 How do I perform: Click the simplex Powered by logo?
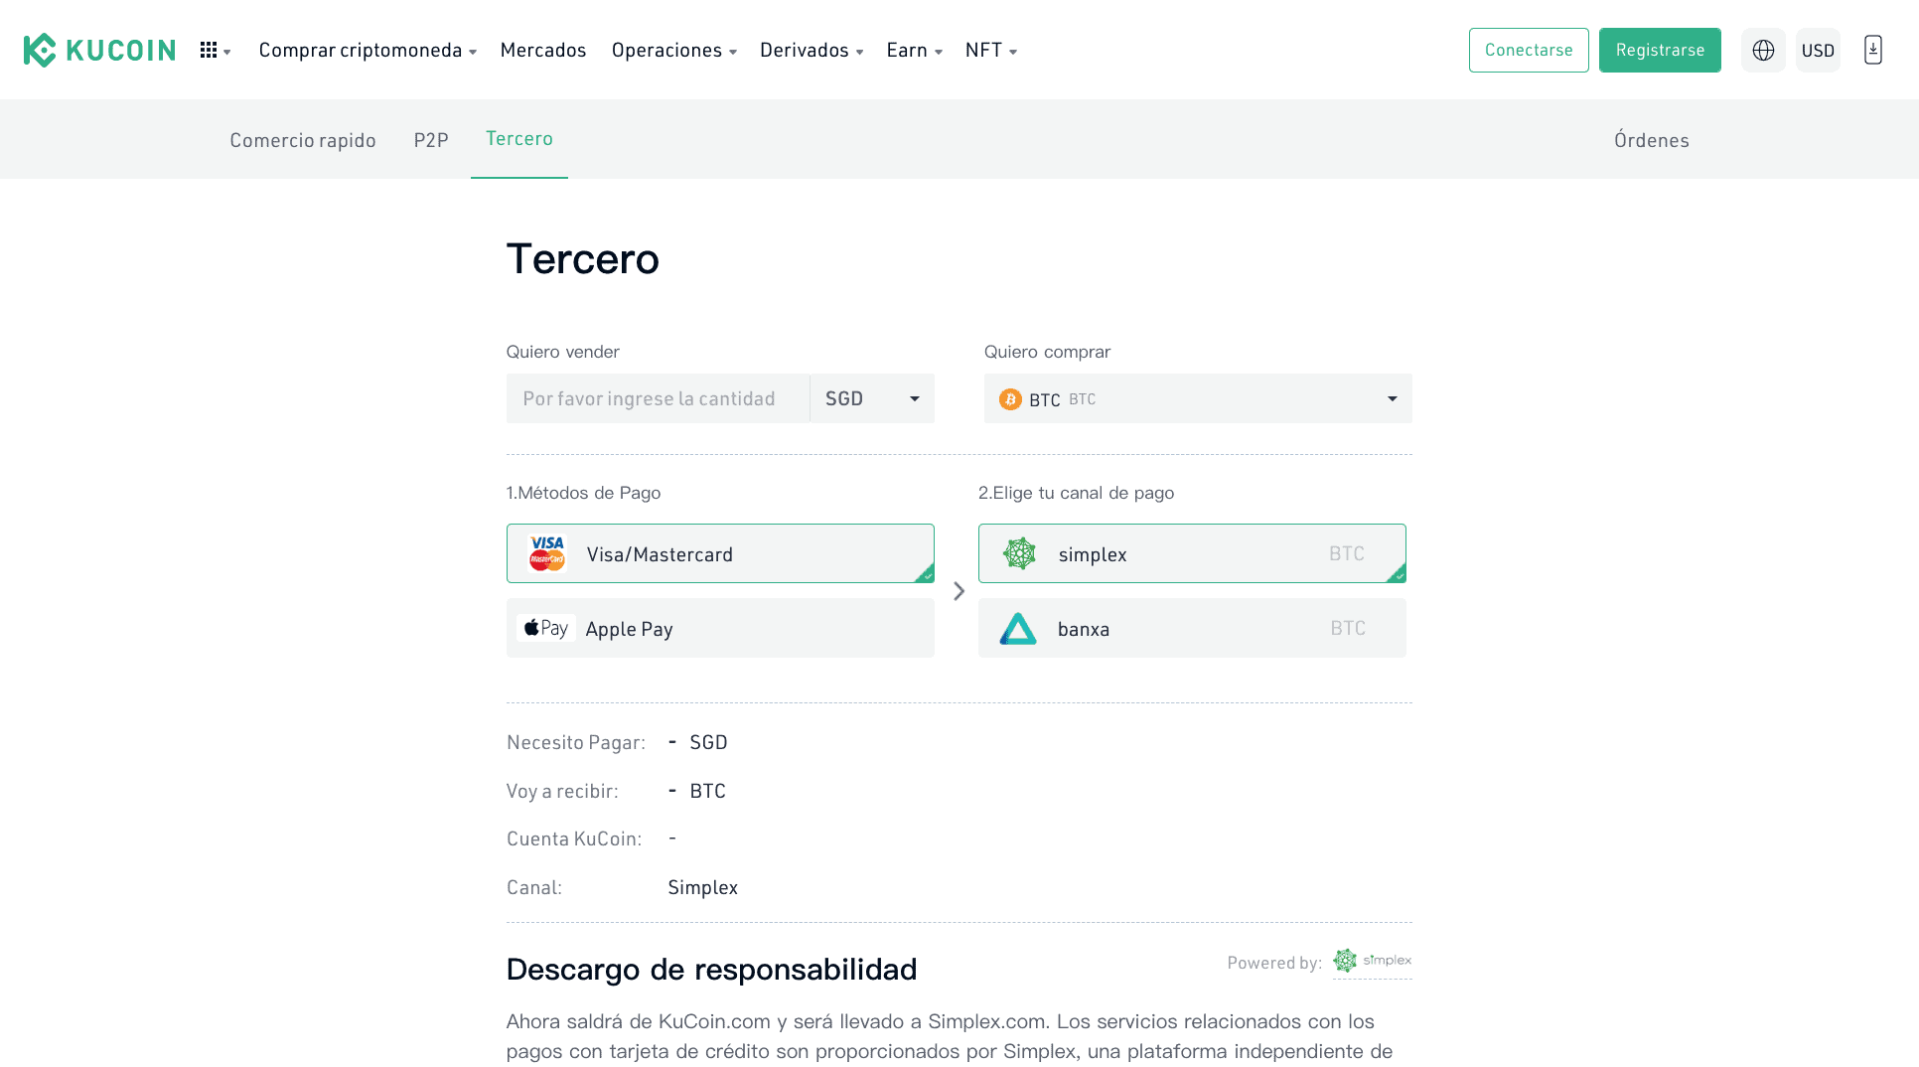pos(1372,961)
